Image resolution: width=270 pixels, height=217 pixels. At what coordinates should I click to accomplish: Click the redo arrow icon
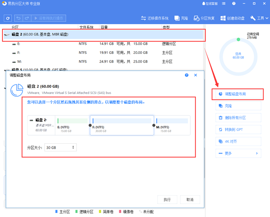coord(27,18)
